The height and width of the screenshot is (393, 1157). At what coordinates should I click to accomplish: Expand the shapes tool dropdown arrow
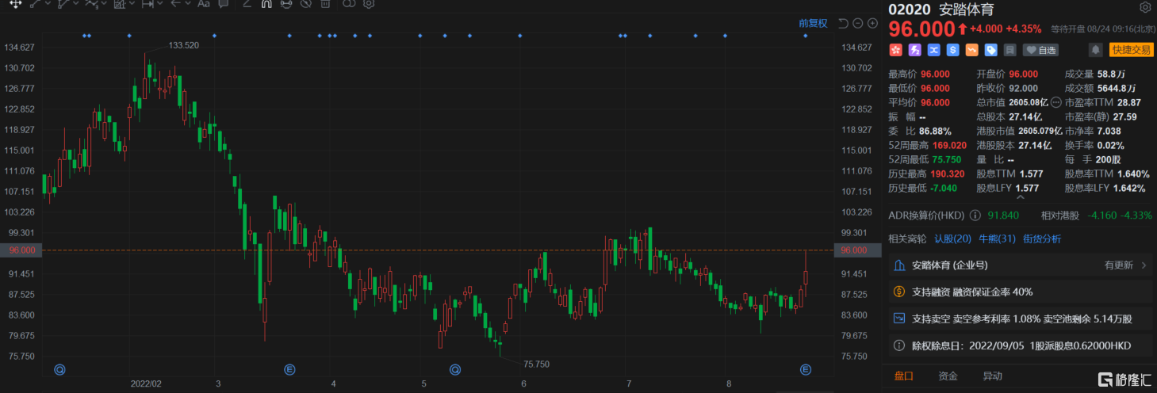pos(132,3)
